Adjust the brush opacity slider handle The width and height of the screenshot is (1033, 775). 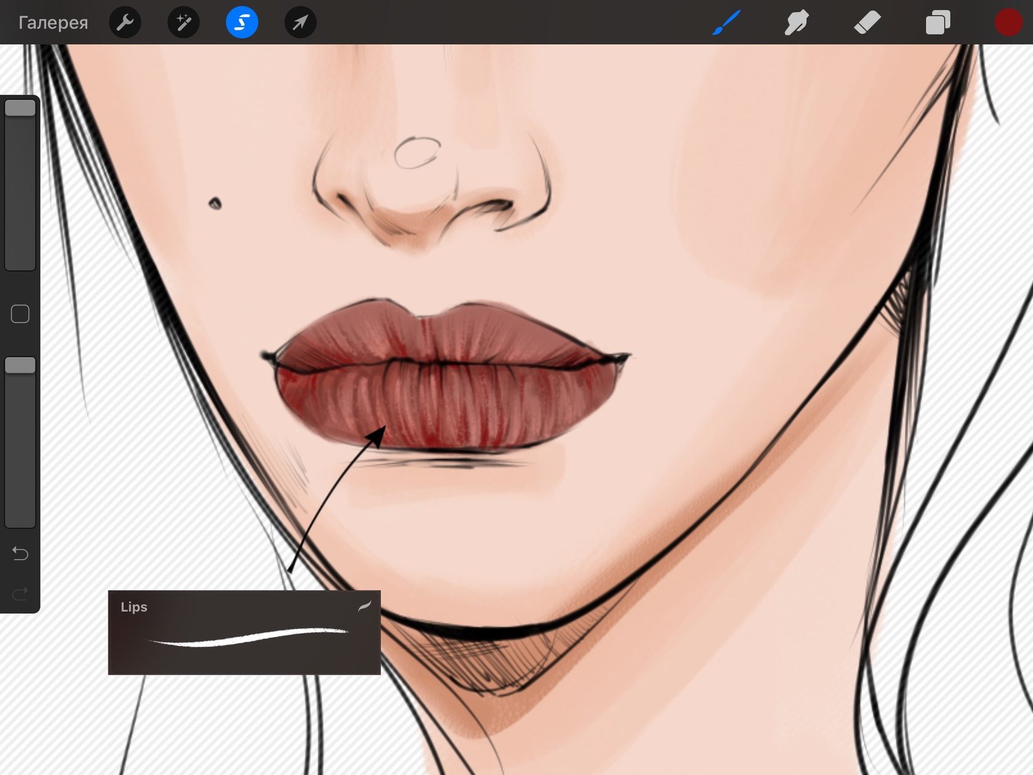20,365
